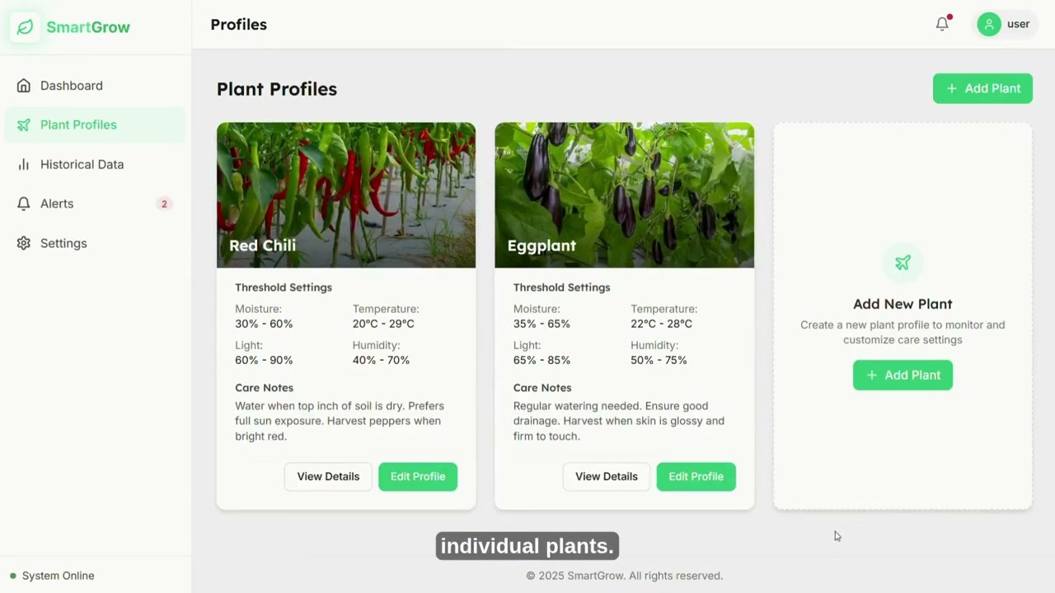
Task: Open the notifications bell icon
Action: (942, 25)
